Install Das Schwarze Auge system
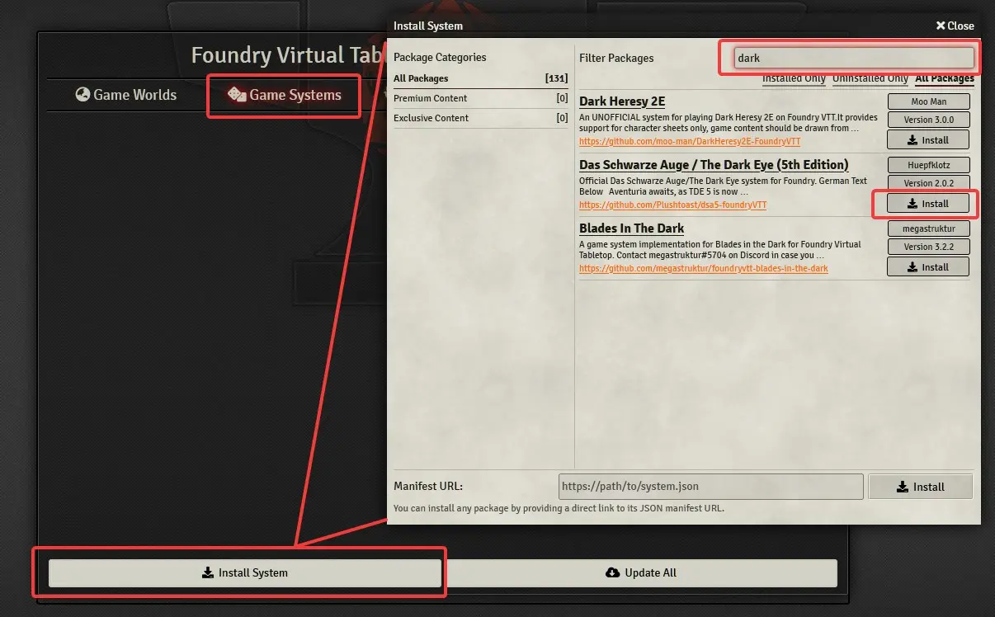Viewport: 995px width, 617px height. (928, 204)
